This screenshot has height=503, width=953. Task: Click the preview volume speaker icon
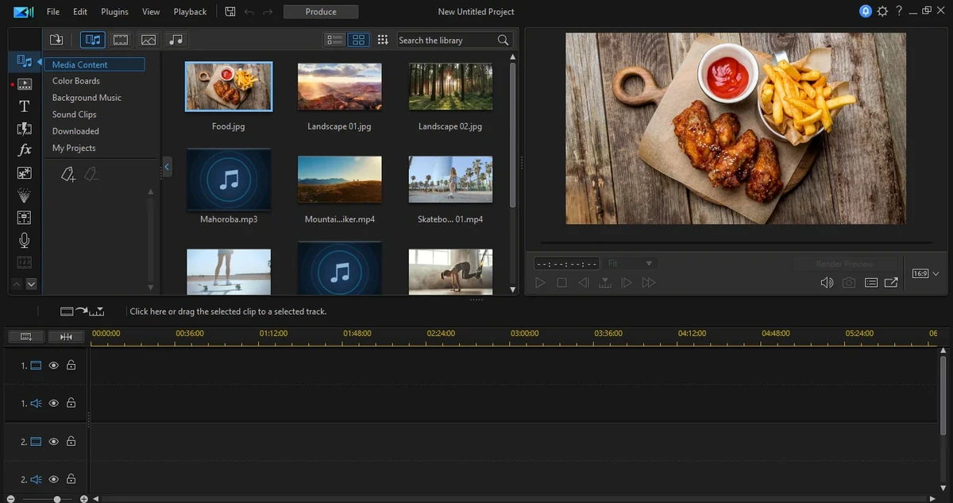point(827,283)
